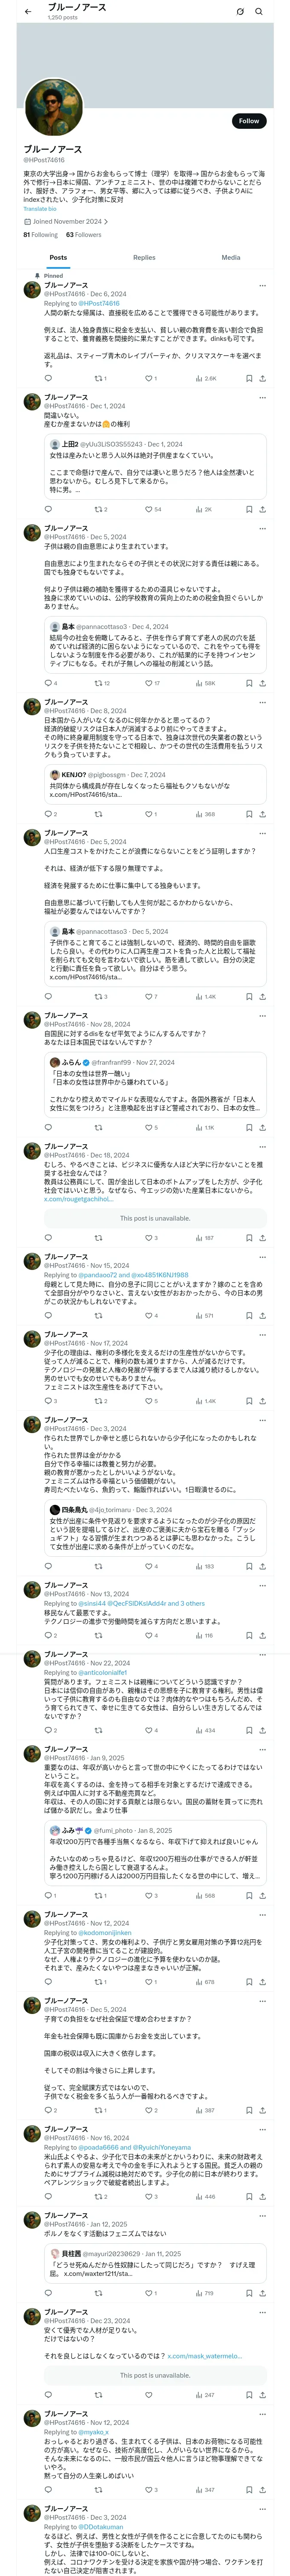Image resolution: width=290 pixels, height=2576 pixels.
Task: Follow the ブルーノアース account
Action: point(249,120)
